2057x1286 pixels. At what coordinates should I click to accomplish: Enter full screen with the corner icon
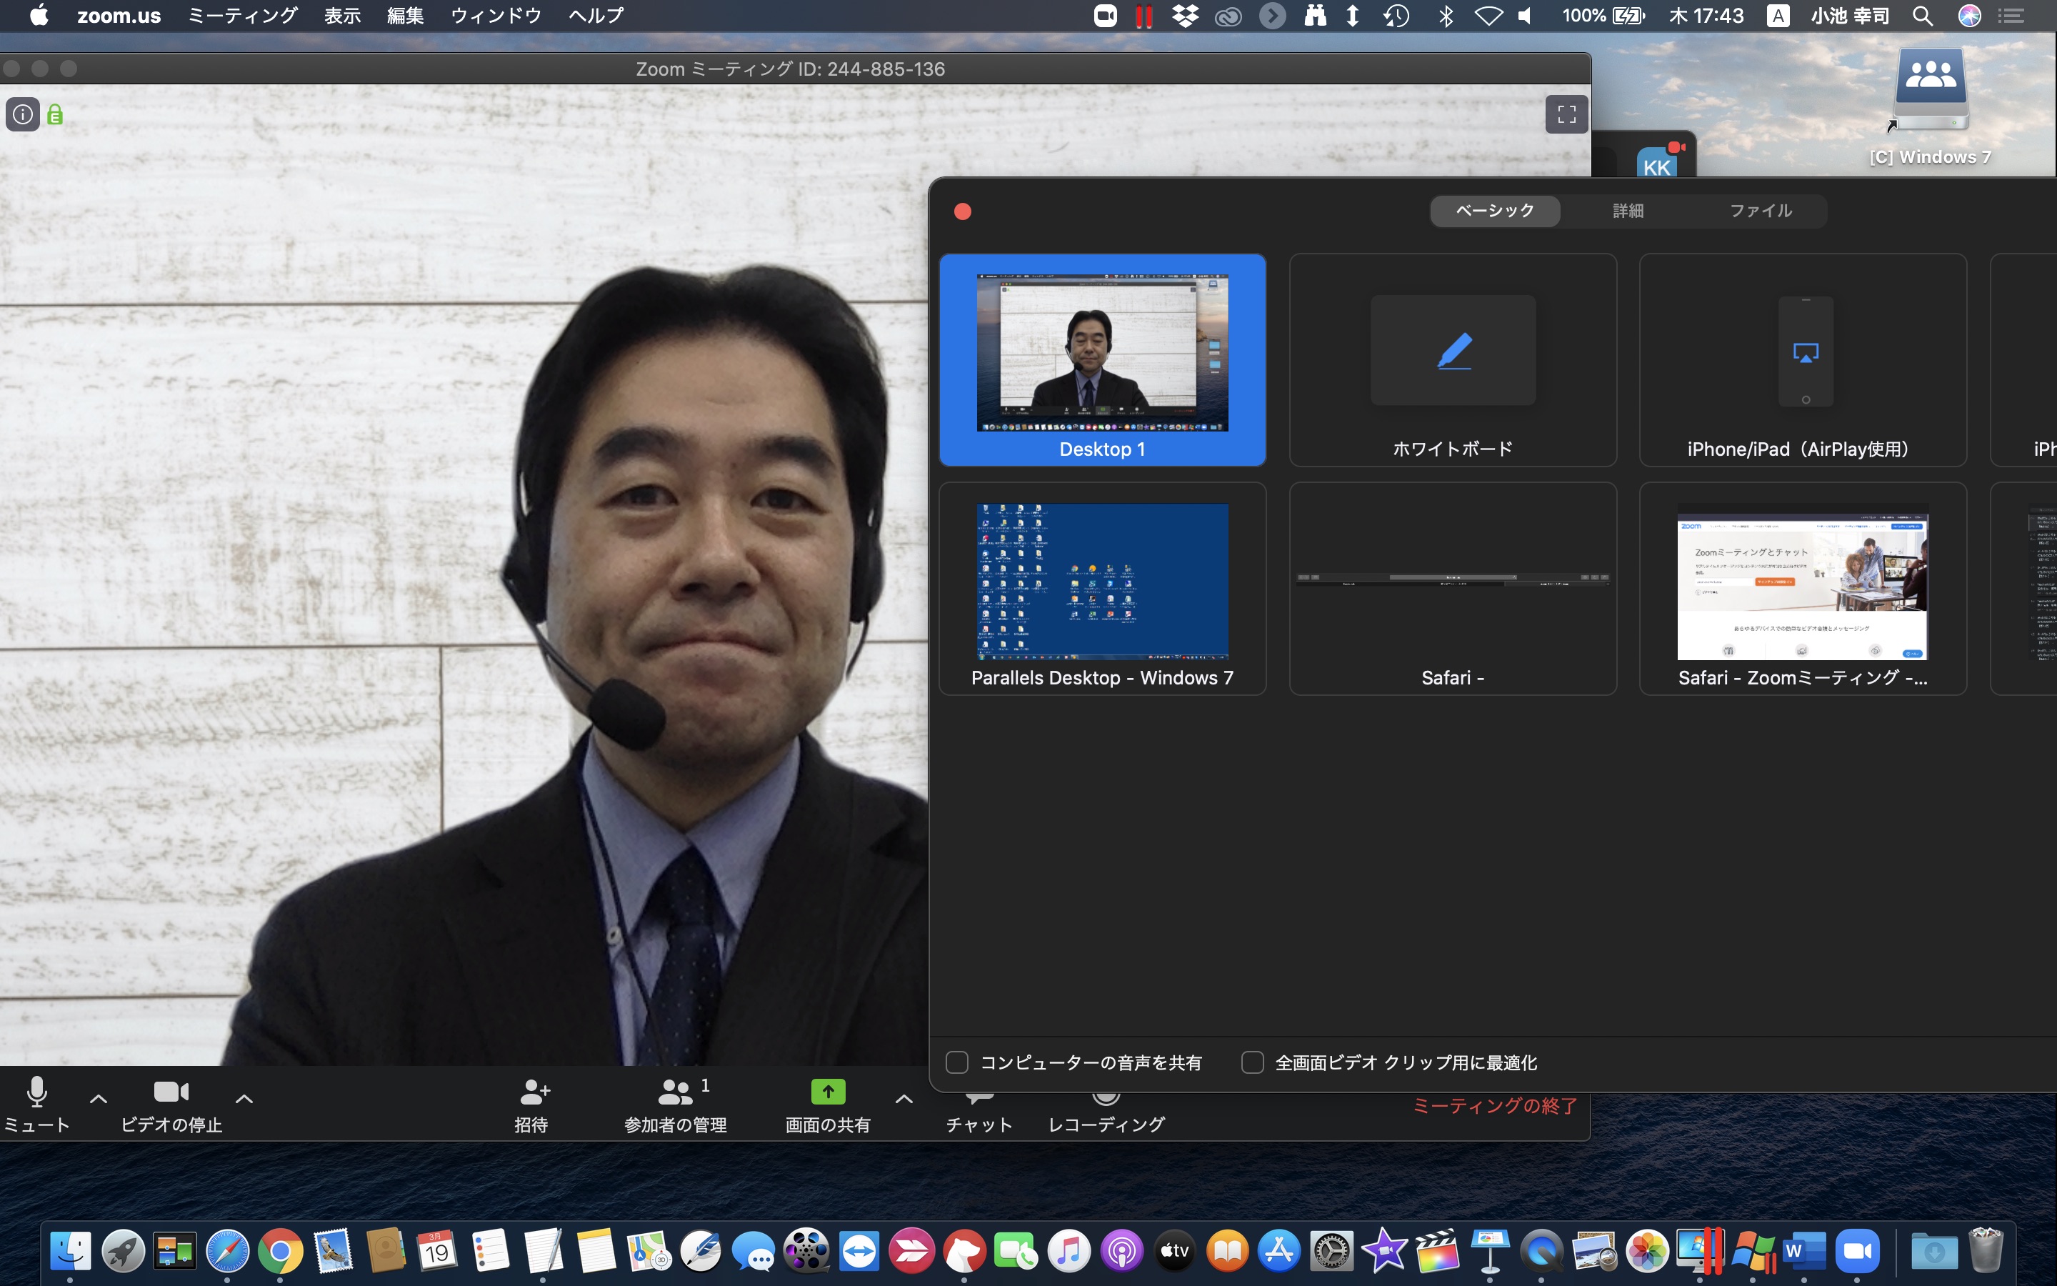tap(1566, 114)
